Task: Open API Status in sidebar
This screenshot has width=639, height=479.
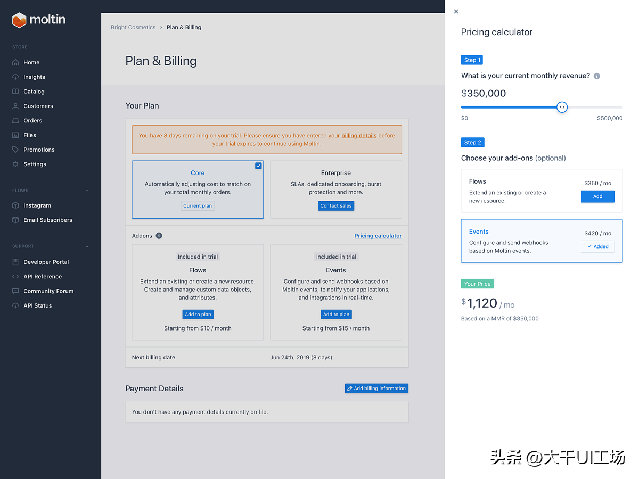Action: (x=38, y=305)
